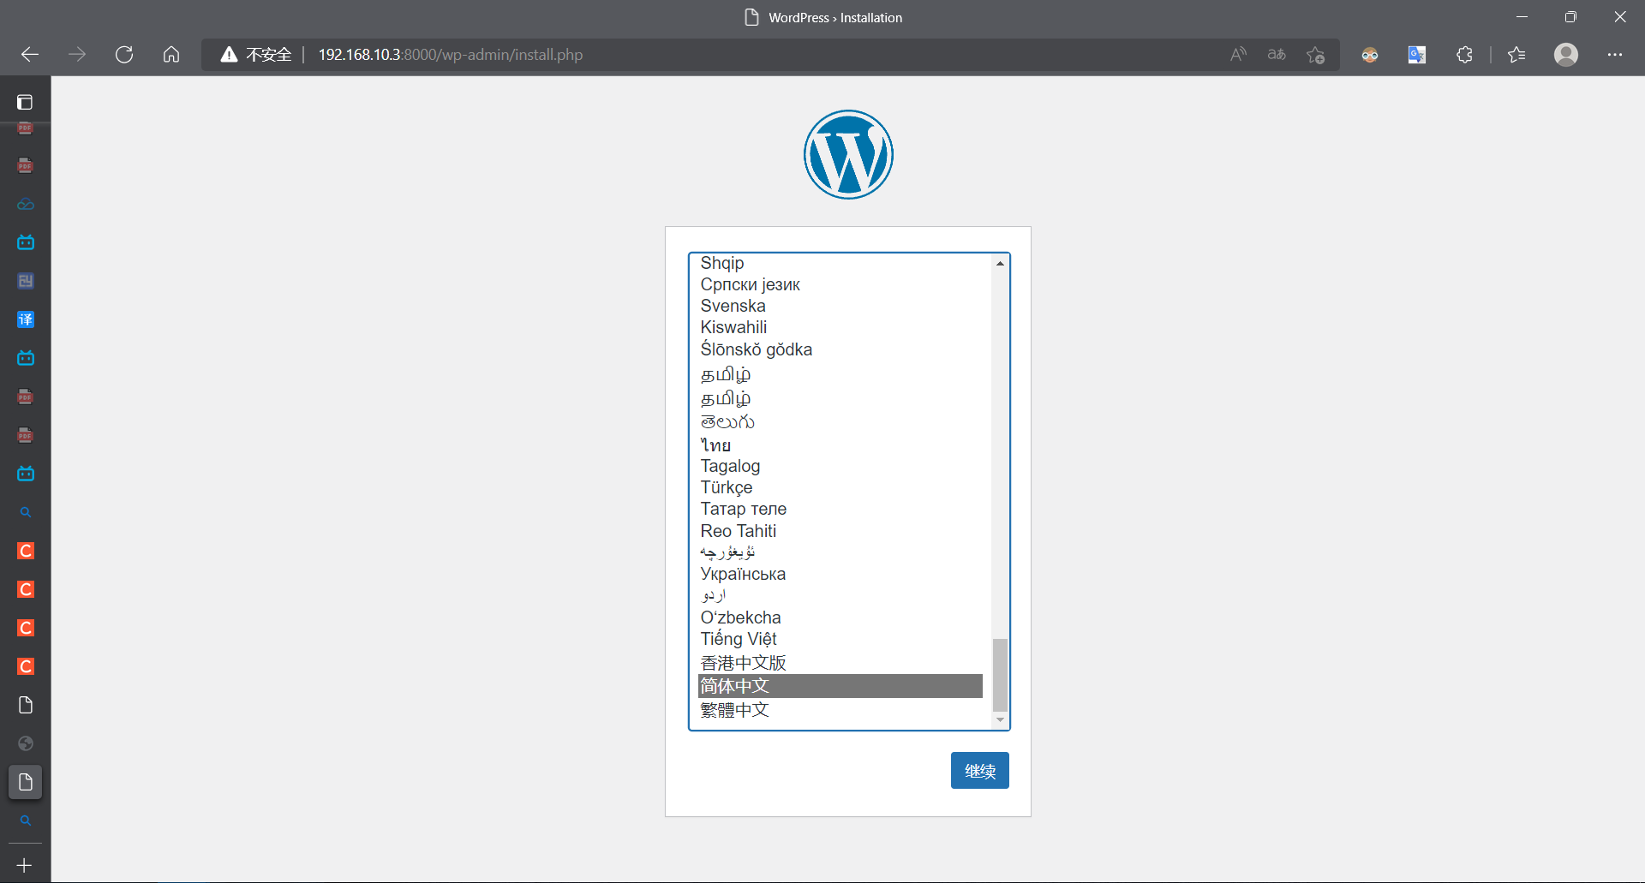Open a new tab with plus

pos(25,865)
